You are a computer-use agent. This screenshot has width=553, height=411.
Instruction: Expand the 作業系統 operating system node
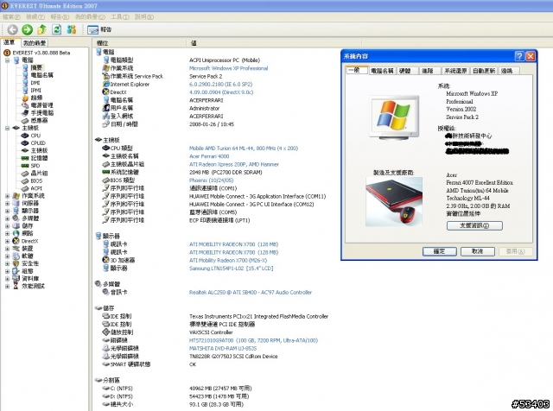(x=7, y=196)
